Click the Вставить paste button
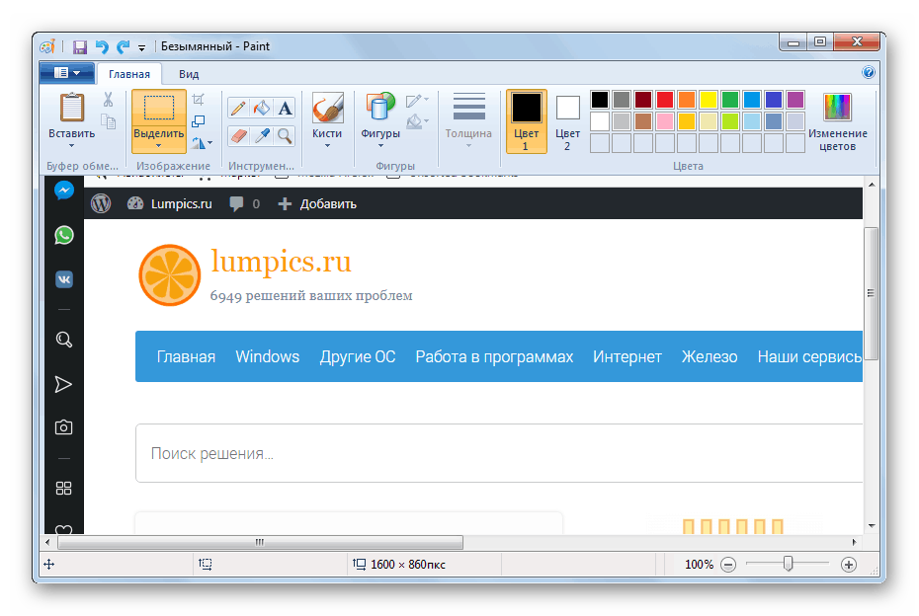Image resolution: width=919 pixels, height=616 pixels. 70,114
